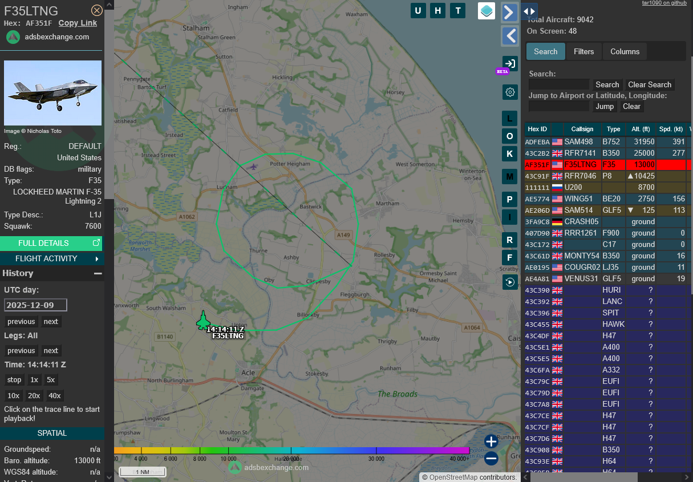
Task: Expand the FLIGHT ACTIVITY section
Action: (52, 258)
